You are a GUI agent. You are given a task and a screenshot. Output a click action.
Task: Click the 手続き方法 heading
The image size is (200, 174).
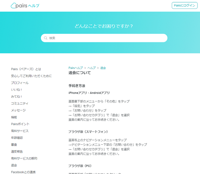point(77,86)
